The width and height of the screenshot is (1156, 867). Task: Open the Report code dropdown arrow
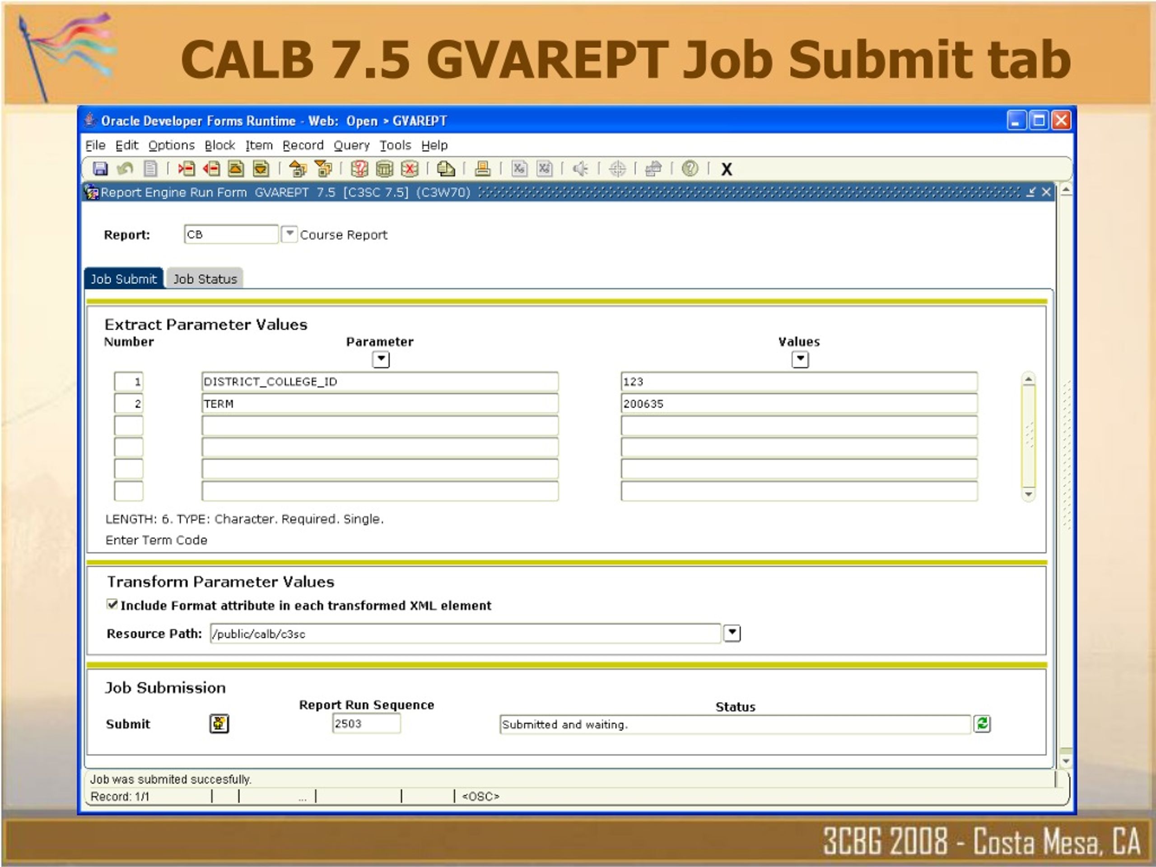pos(289,233)
